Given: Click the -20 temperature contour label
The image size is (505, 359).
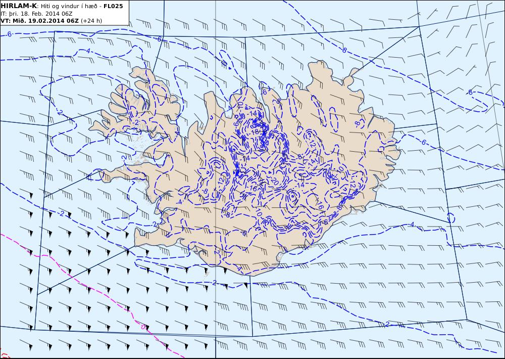Looking at the screenshot, I should [273, 181].
